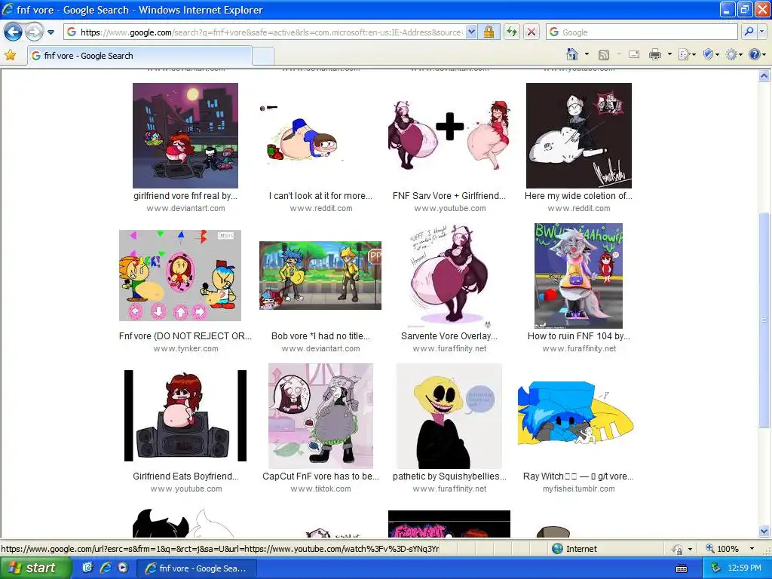This screenshot has width=772, height=579.
Task: Open the search provider dropdown arrow
Action: (762, 32)
